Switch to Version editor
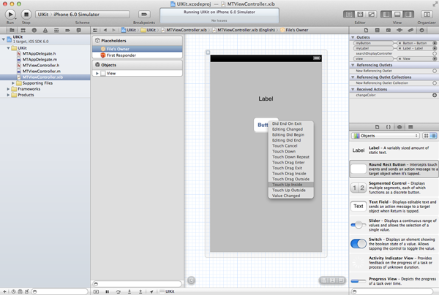Viewport: 439px width, 295px height. click(371, 15)
